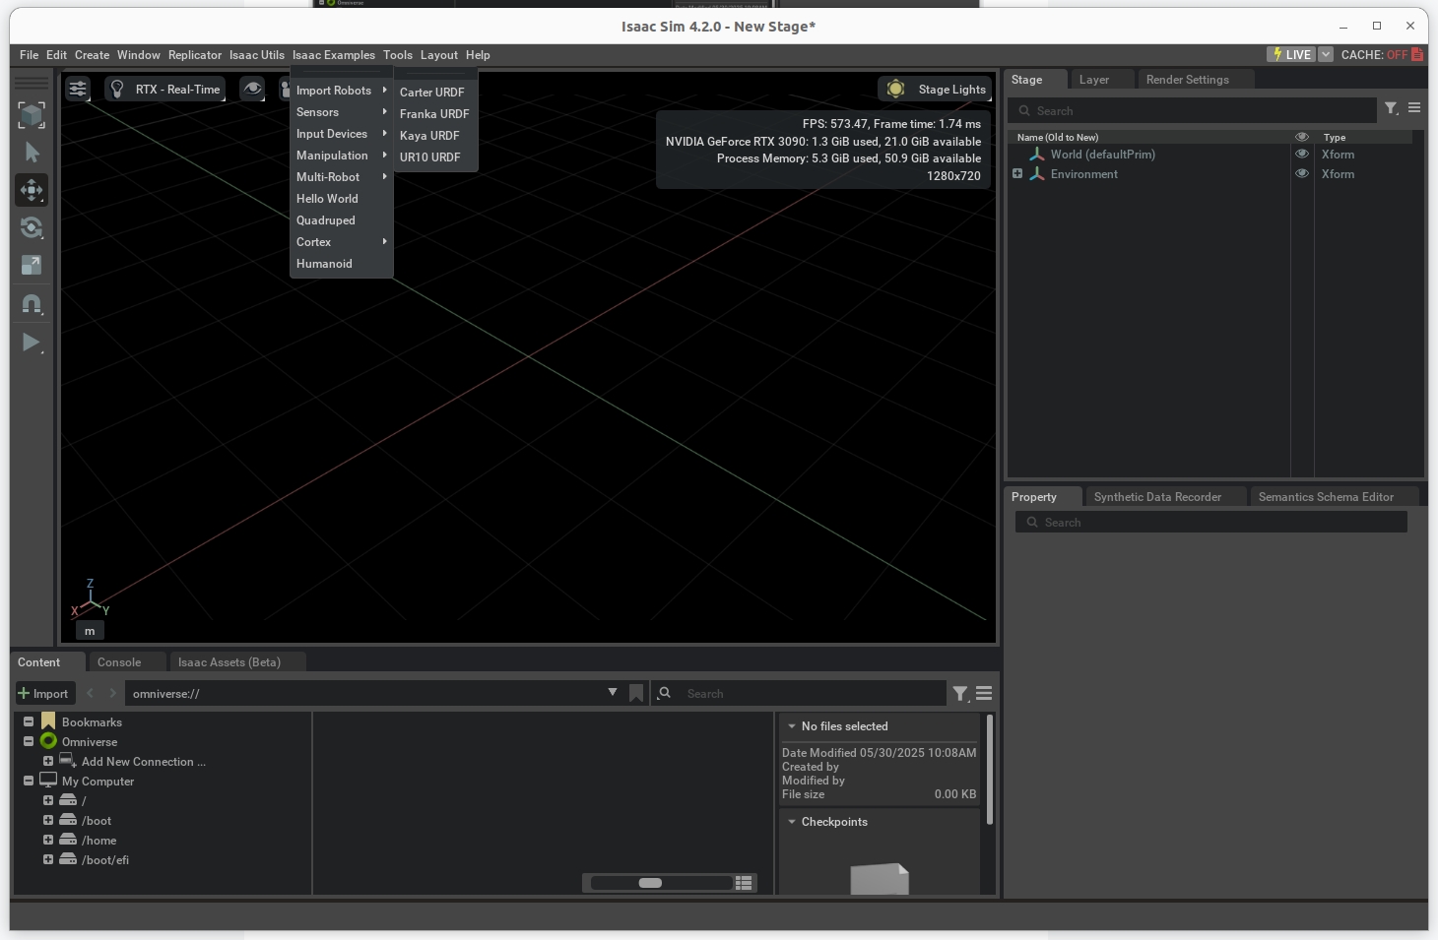This screenshot has height=940, width=1438.
Task: Click the Import button in Content browser
Action: [43, 694]
